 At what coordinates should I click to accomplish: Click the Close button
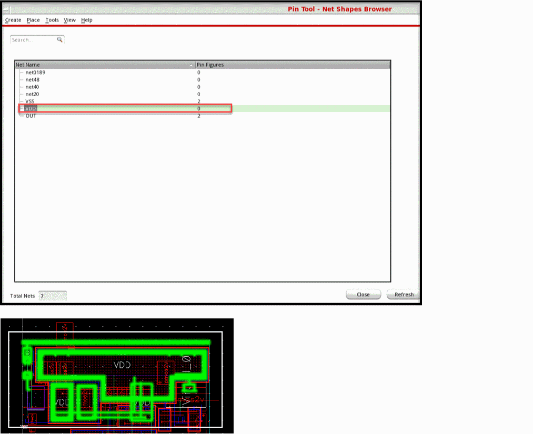(363, 294)
